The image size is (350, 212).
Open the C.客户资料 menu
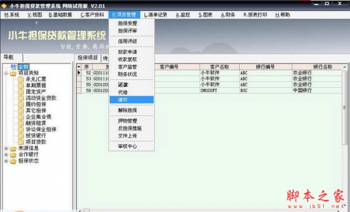92,15
